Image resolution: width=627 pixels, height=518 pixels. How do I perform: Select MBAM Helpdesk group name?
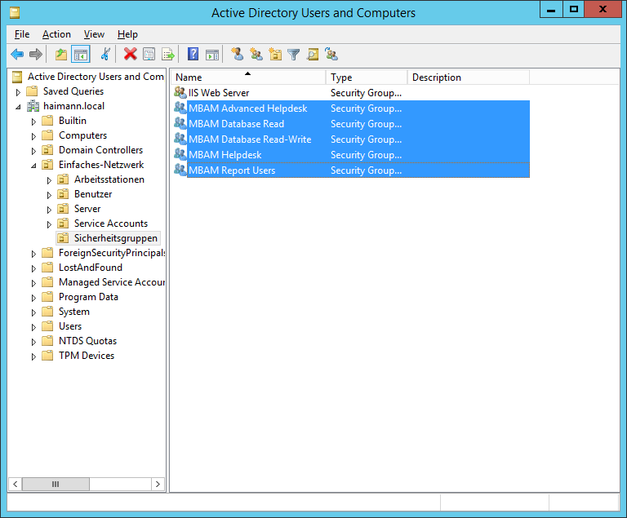tap(225, 155)
